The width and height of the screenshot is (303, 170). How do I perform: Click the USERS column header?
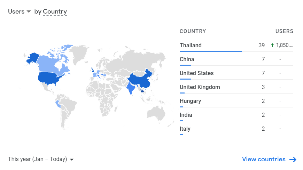coord(284,31)
